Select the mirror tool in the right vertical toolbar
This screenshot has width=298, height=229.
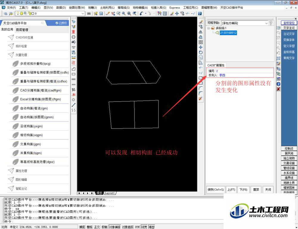(x=201, y=32)
